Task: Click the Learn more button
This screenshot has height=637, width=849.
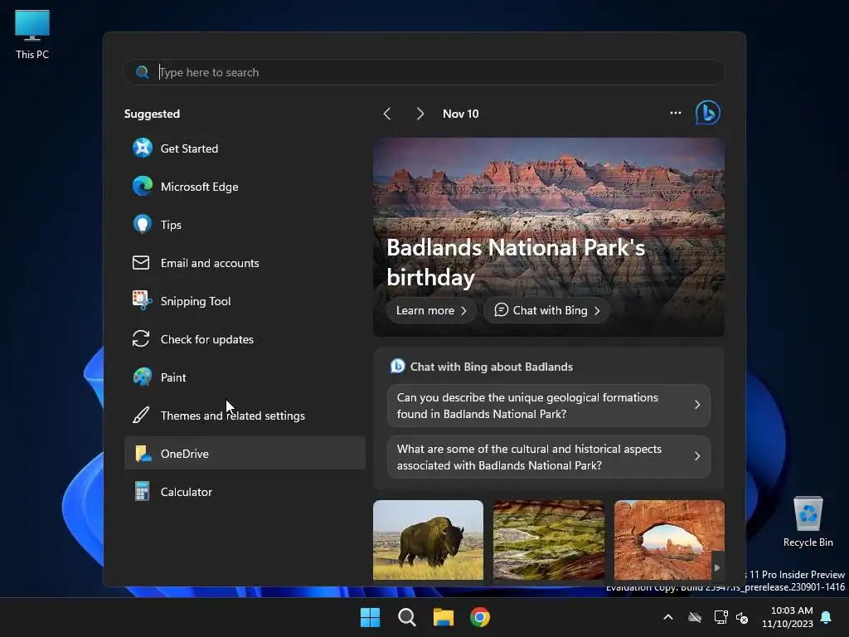Action: [431, 310]
